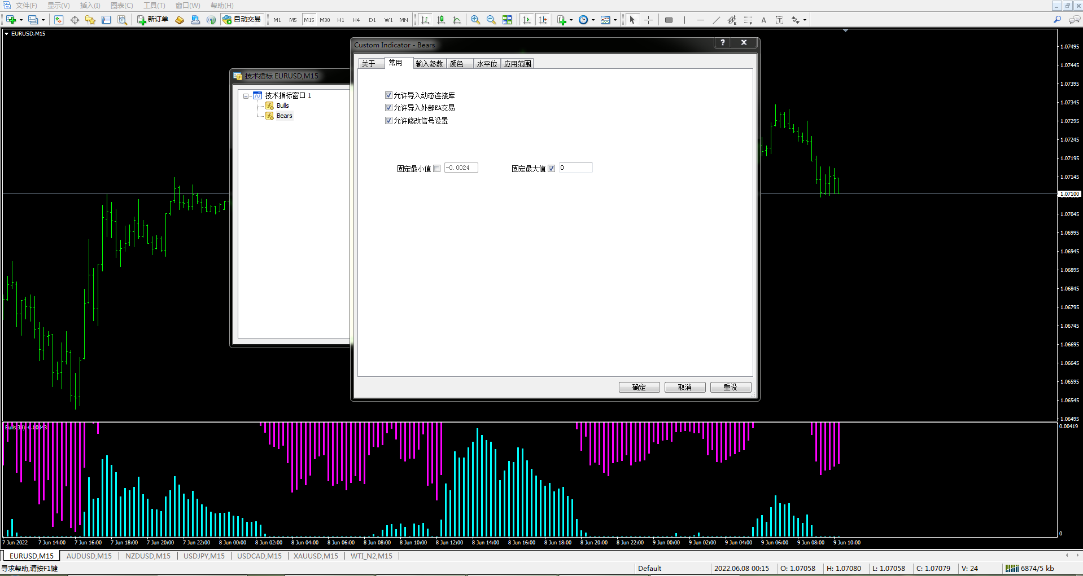Pick the trendline drawing tool
The height and width of the screenshot is (576, 1083).
(716, 20)
